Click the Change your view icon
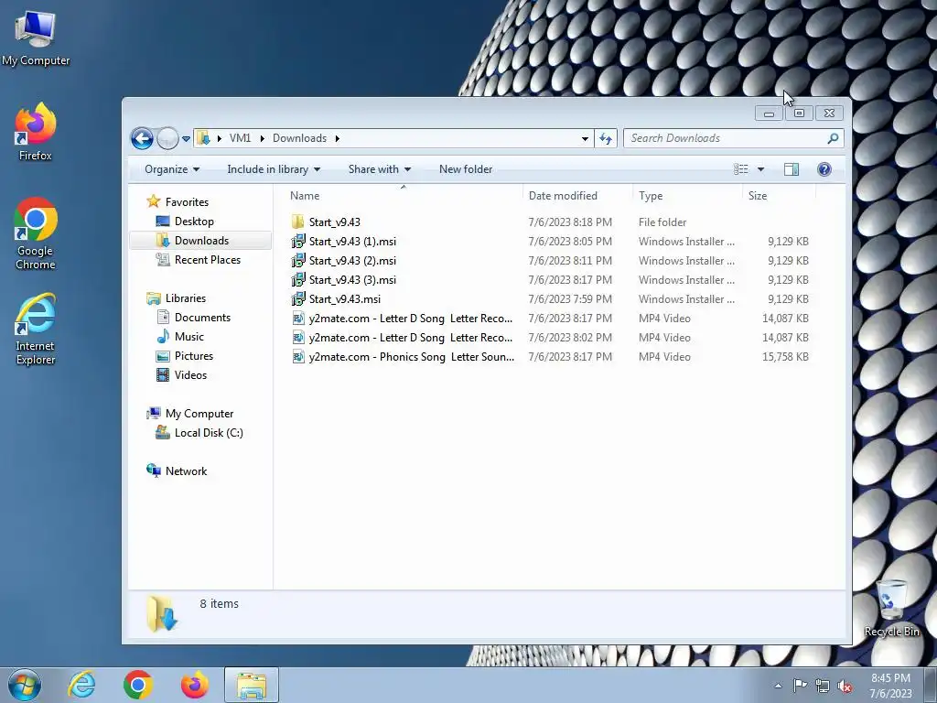 pyautogui.click(x=741, y=169)
